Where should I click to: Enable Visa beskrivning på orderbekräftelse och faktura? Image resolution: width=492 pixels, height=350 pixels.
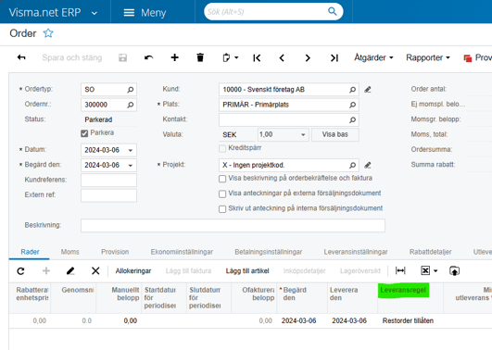pyautogui.click(x=222, y=179)
